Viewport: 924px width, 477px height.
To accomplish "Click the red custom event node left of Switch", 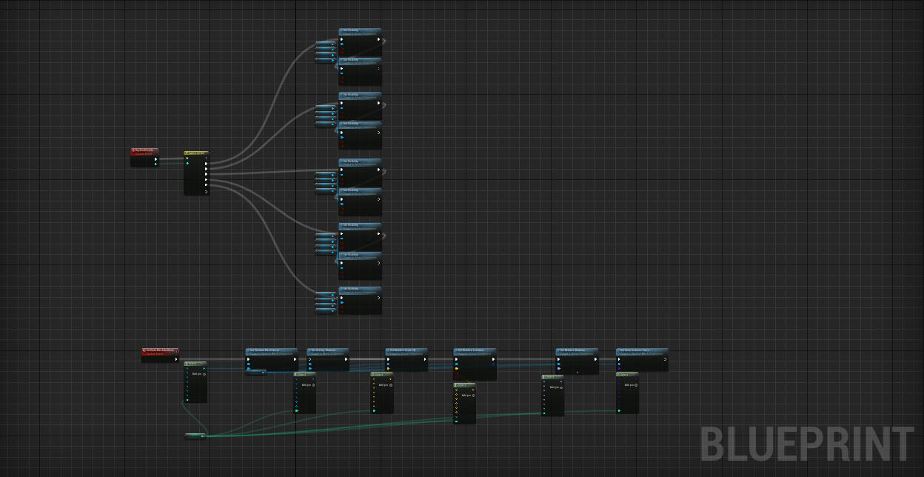I will click(x=144, y=151).
